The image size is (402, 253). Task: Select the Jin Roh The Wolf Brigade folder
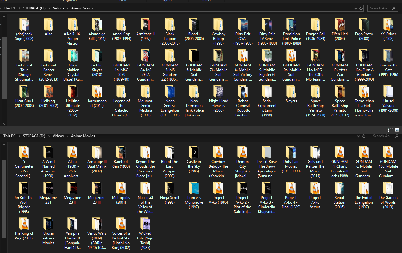(24, 197)
